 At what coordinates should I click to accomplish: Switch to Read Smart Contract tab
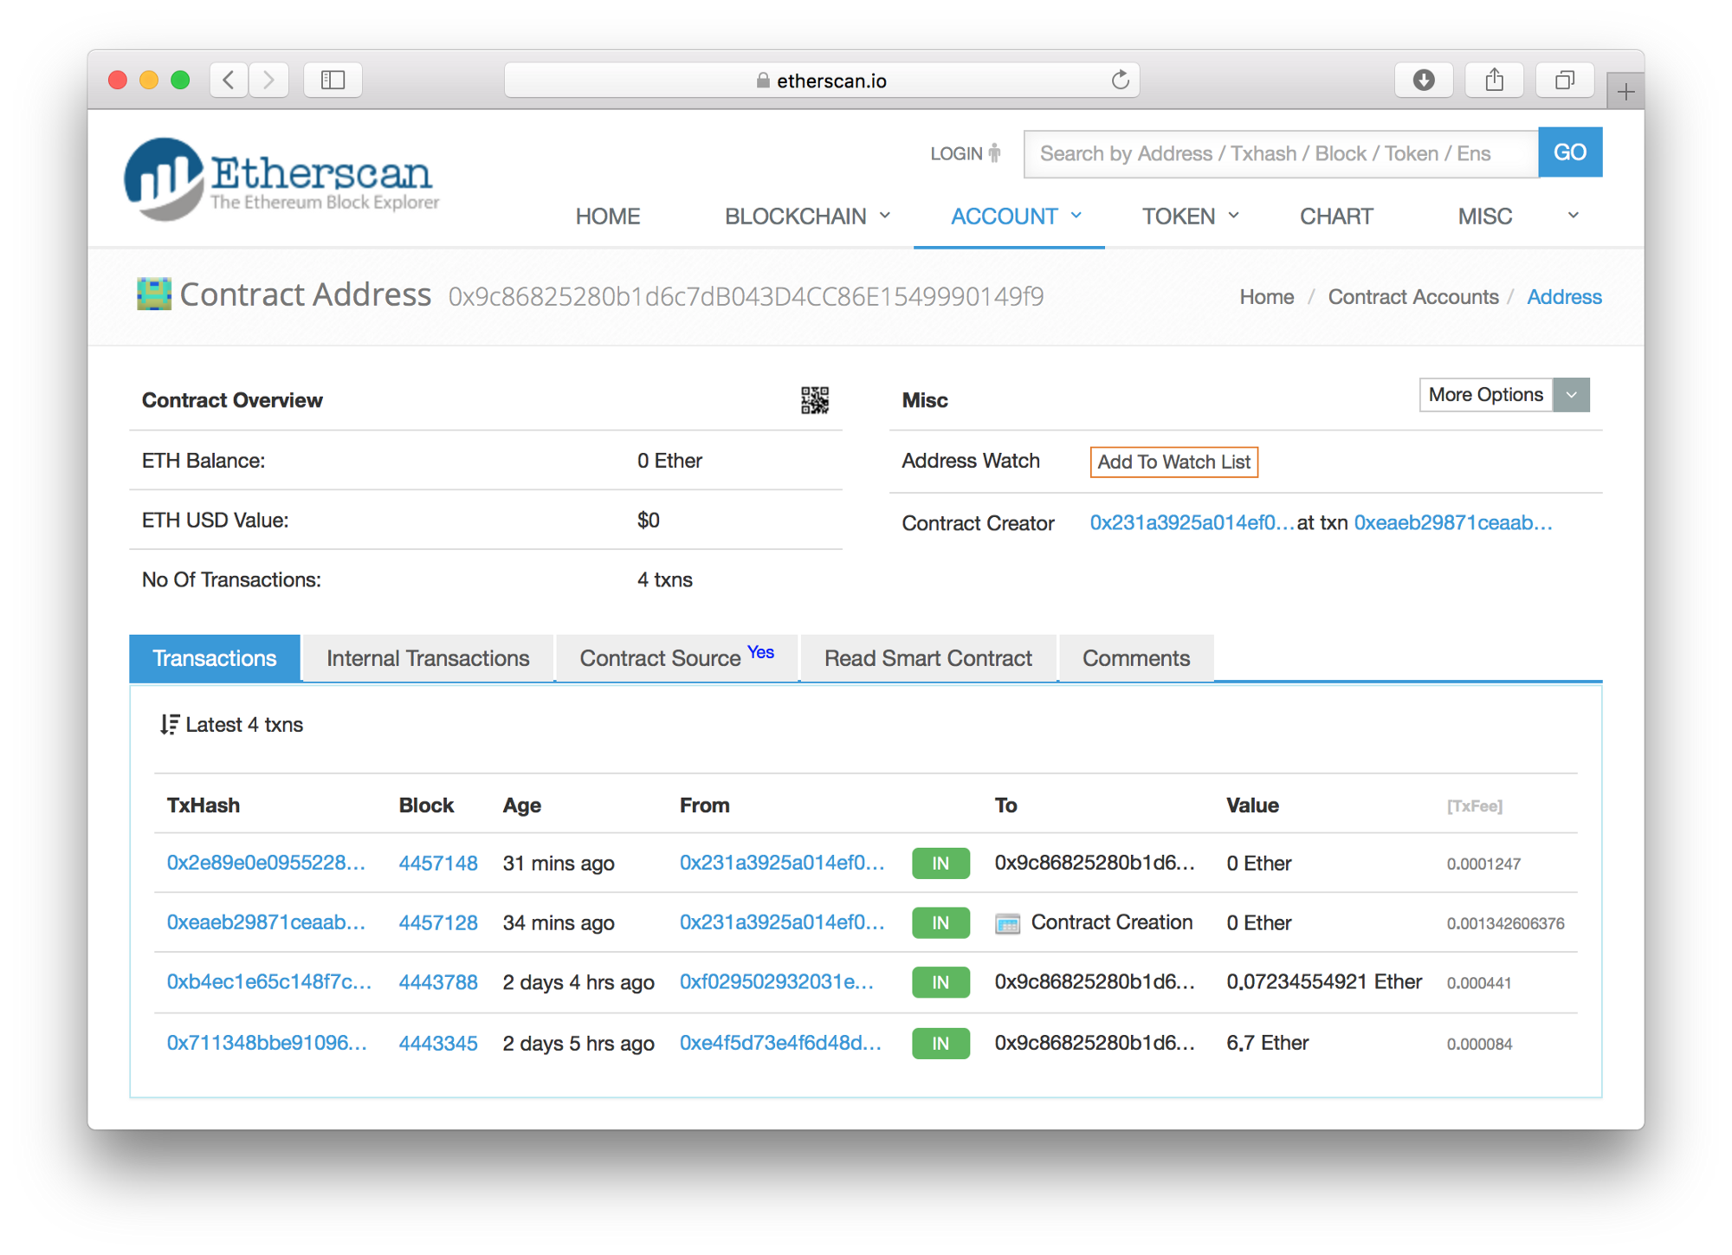[927, 658]
